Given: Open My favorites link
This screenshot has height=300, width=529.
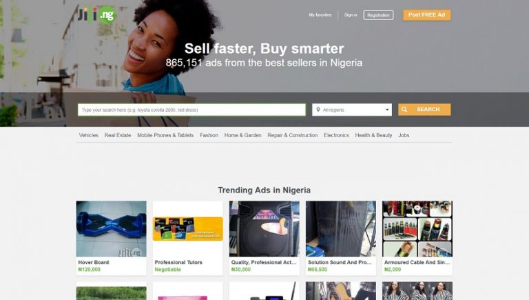Looking at the screenshot, I should [x=320, y=15].
